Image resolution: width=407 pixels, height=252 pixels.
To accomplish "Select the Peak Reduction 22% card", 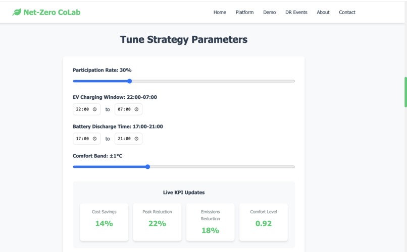I will point(158,222).
